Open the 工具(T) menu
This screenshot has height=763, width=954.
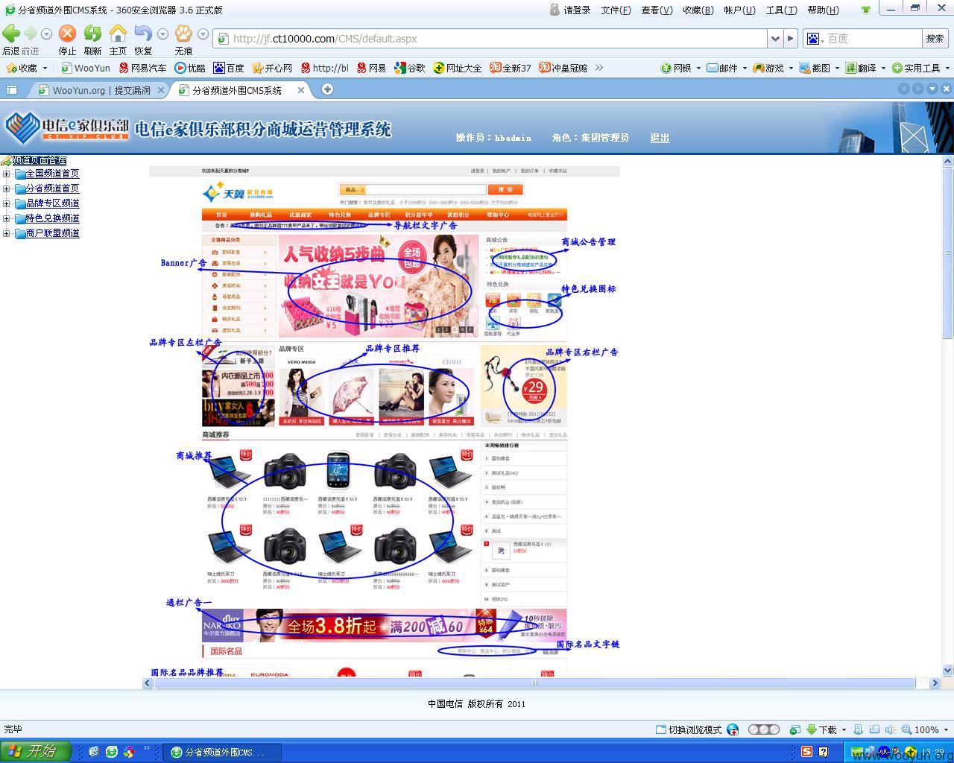click(x=781, y=10)
